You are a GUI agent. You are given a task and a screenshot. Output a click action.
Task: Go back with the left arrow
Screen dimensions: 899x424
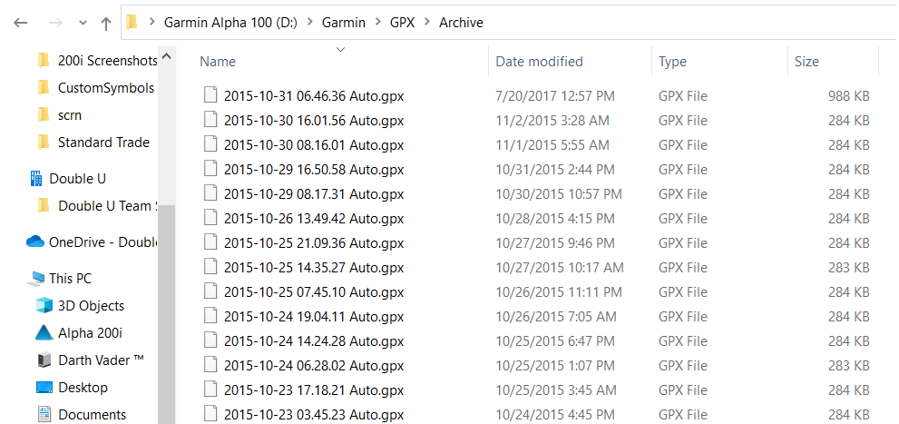(21, 23)
